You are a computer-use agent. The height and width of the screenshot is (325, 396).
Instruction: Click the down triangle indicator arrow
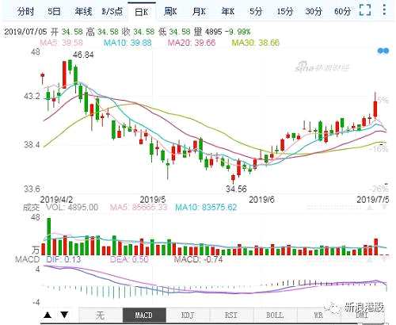64,315
